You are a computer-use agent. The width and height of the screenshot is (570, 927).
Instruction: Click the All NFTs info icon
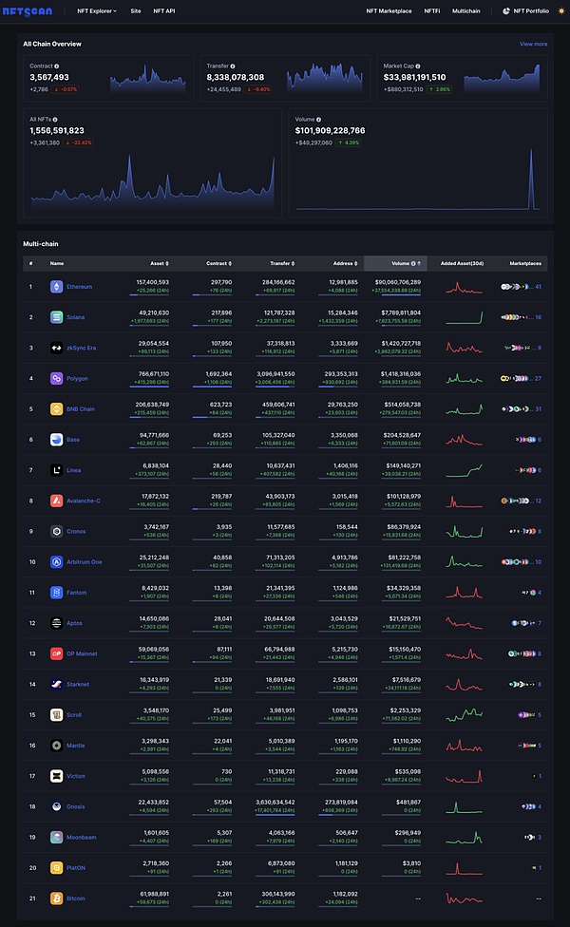[60, 119]
